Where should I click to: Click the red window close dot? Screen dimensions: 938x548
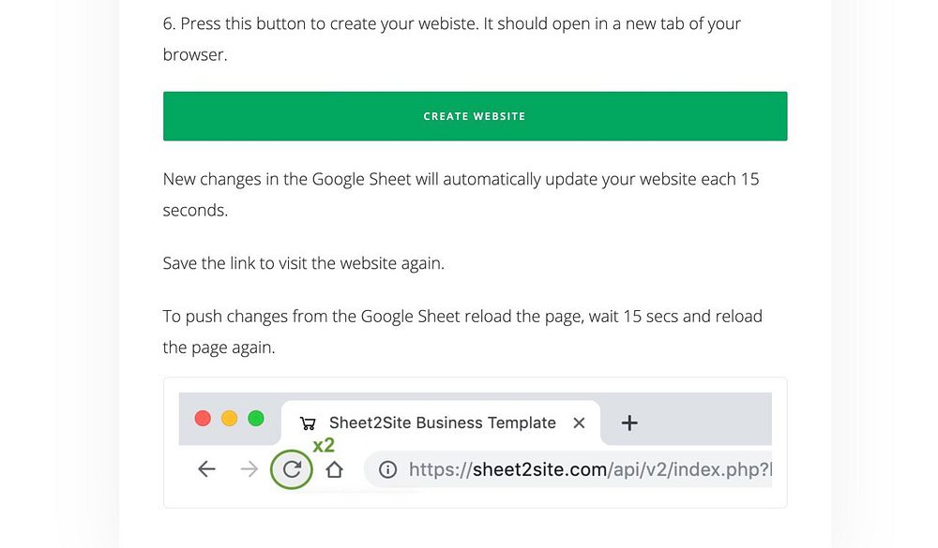tap(203, 418)
